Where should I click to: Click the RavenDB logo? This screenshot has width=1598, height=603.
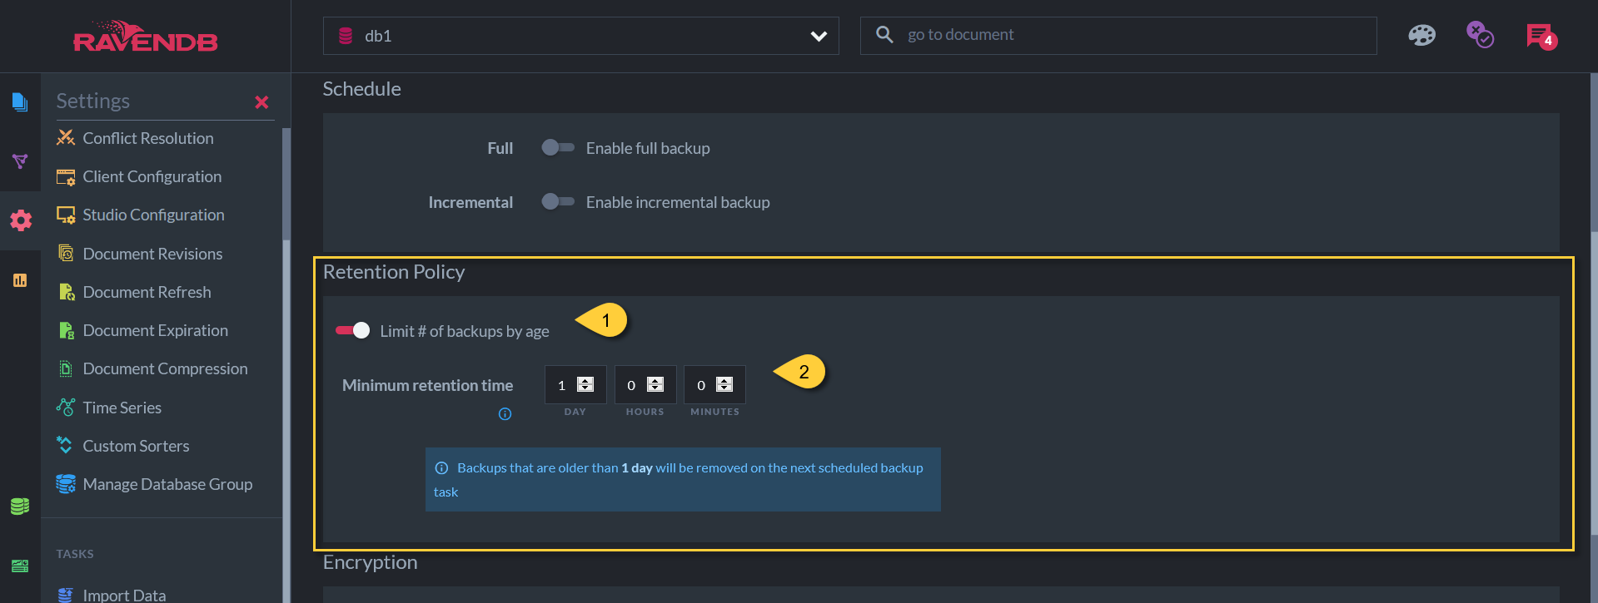point(146,37)
